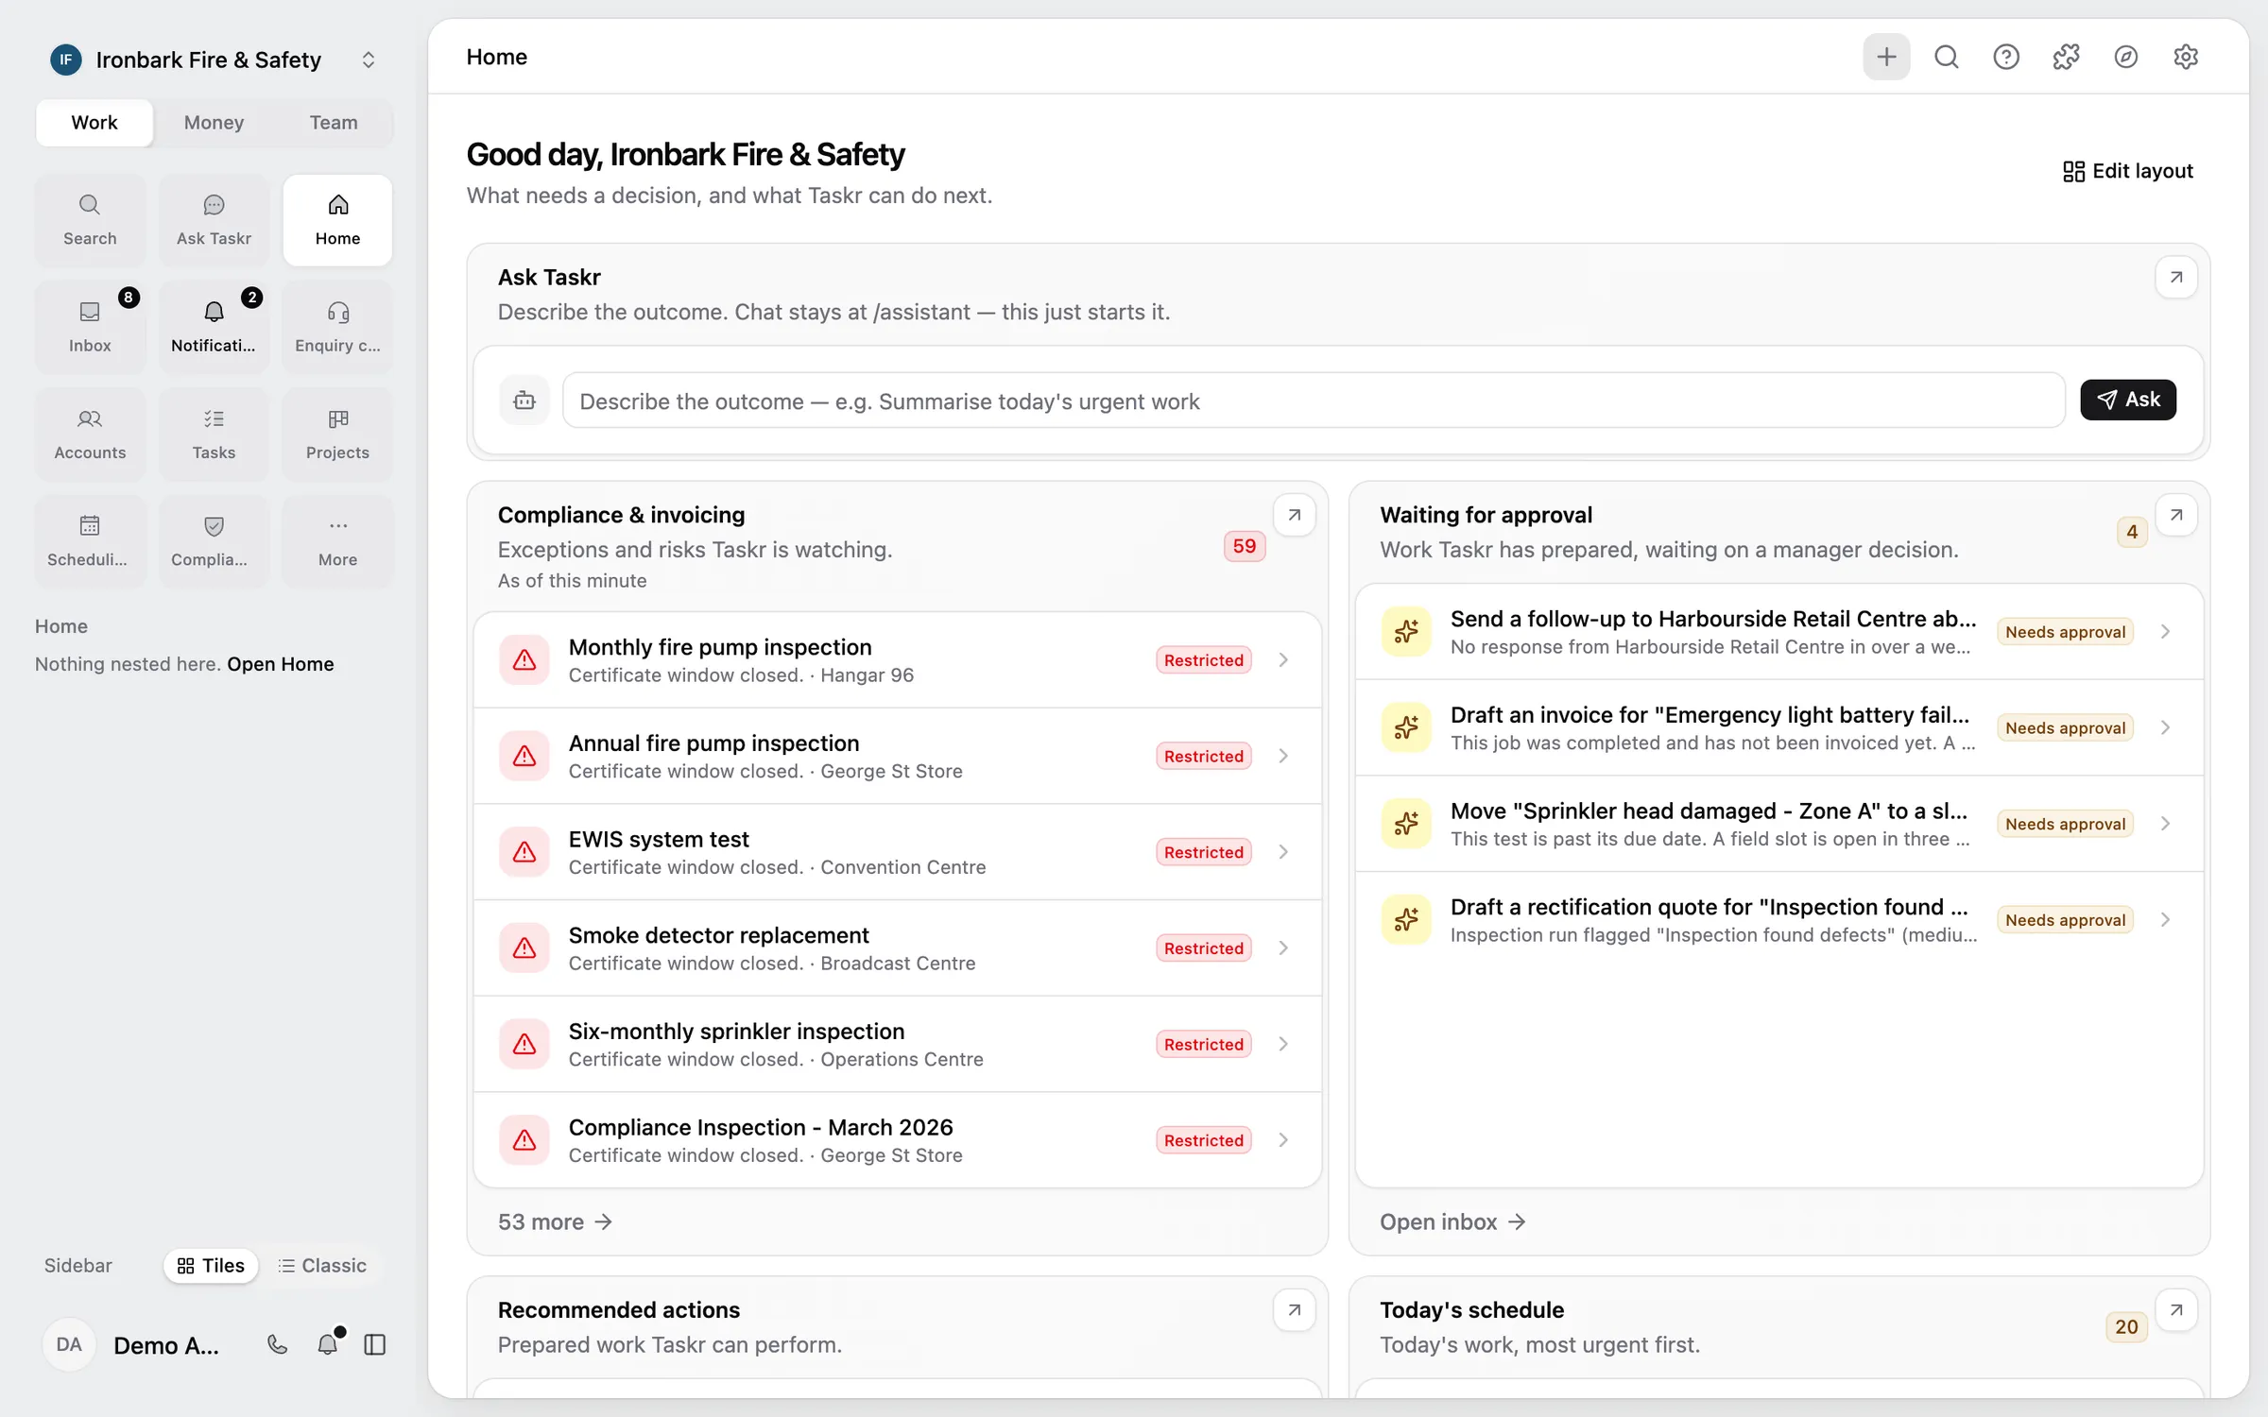Open the Scheduling sidebar tile

click(90, 541)
